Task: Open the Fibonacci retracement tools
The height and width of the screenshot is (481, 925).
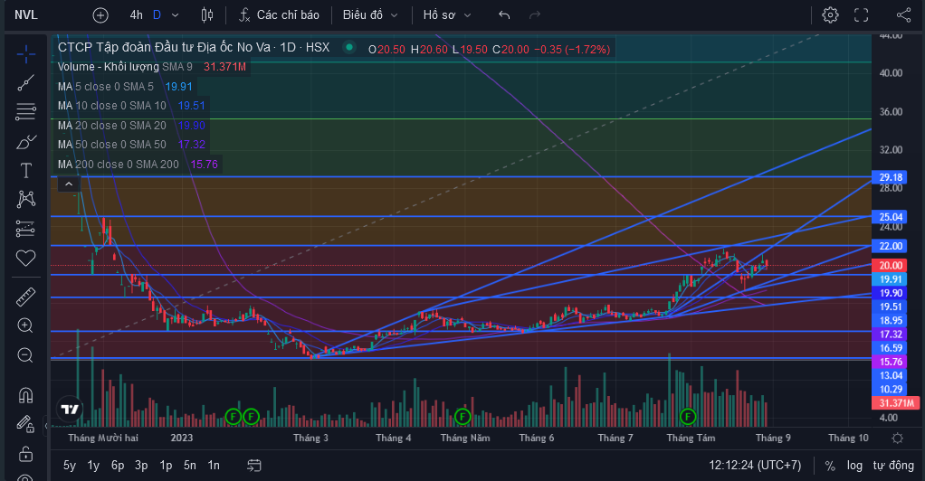Action: click(x=26, y=111)
